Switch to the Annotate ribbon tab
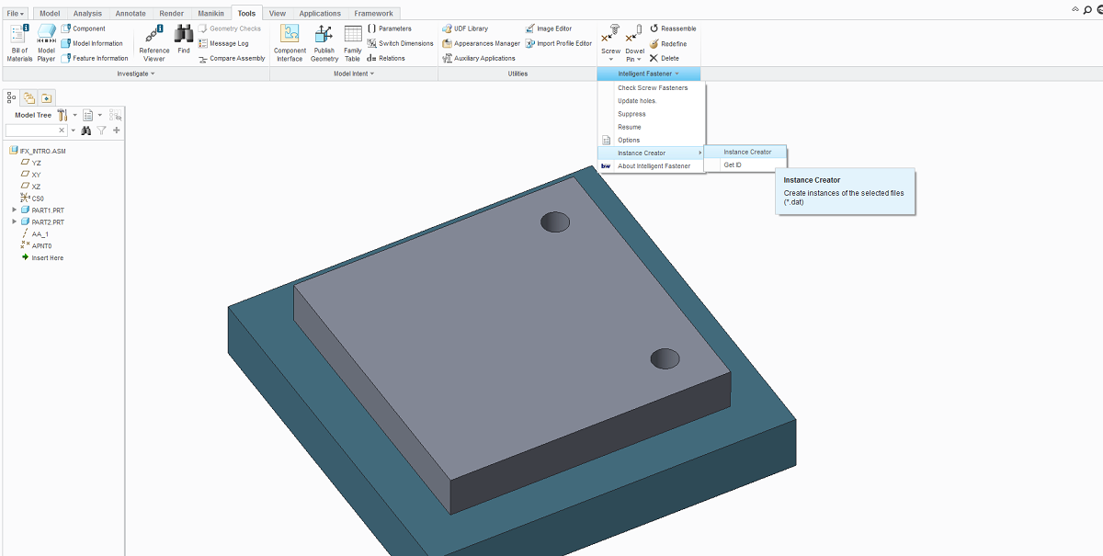The image size is (1103, 556). [130, 13]
